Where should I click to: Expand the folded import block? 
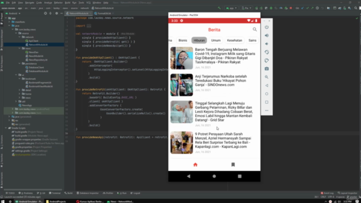coord(89,26)
